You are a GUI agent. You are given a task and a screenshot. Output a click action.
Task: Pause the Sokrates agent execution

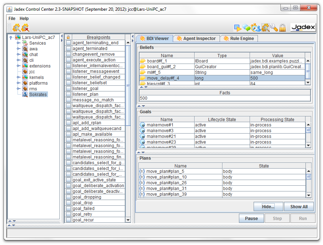tap(251, 218)
